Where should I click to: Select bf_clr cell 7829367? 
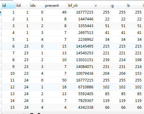pos(81,101)
